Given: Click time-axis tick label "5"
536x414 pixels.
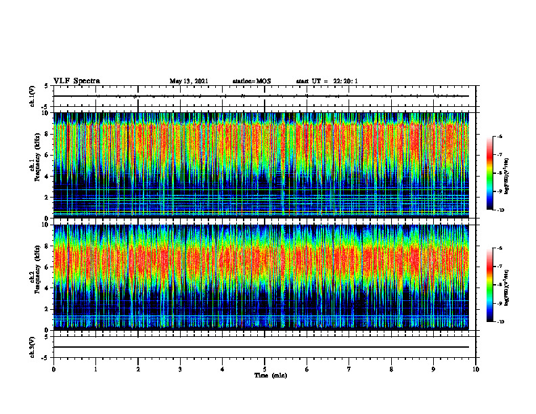Looking at the screenshot, I should click(265, 369).
